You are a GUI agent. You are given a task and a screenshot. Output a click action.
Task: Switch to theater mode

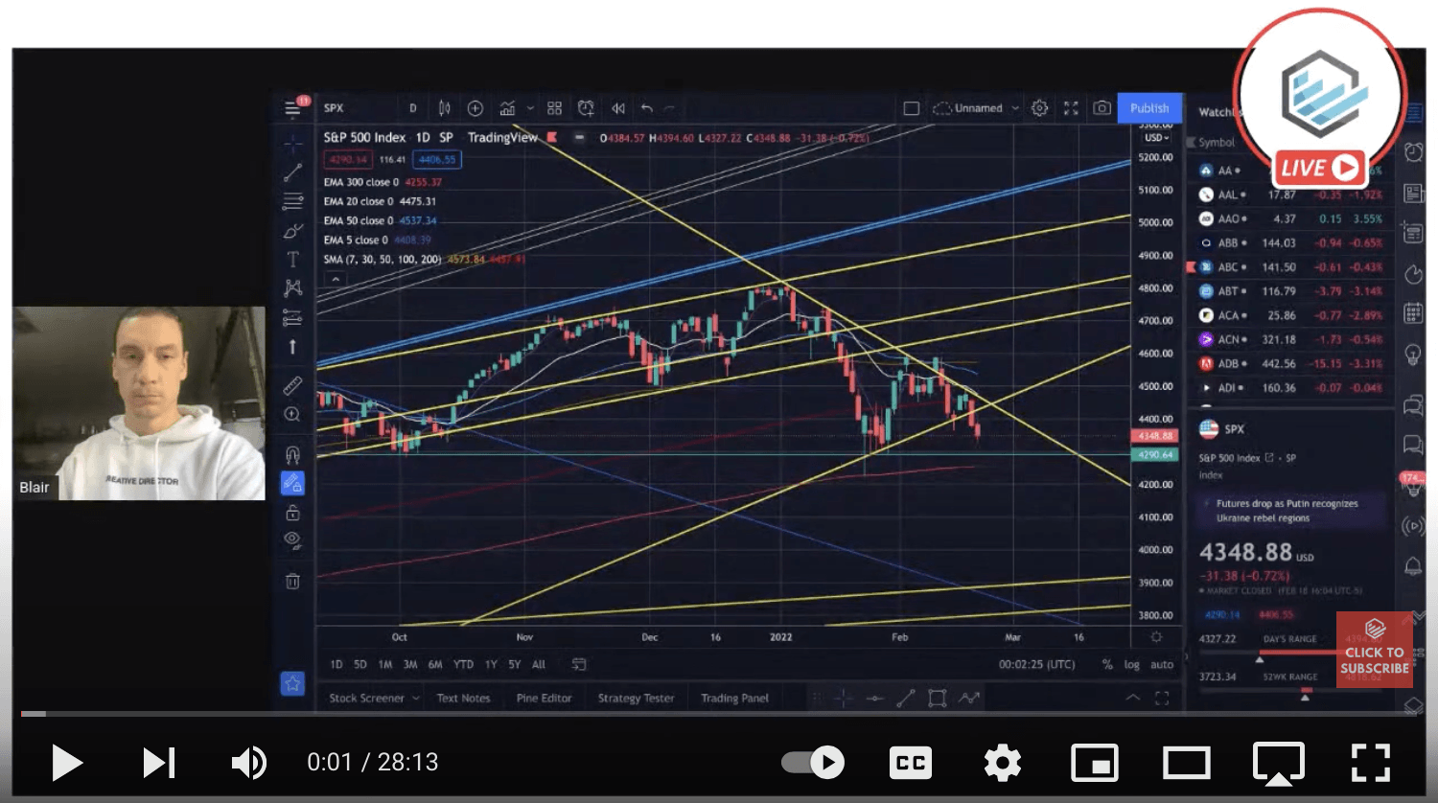(1186, 763)
